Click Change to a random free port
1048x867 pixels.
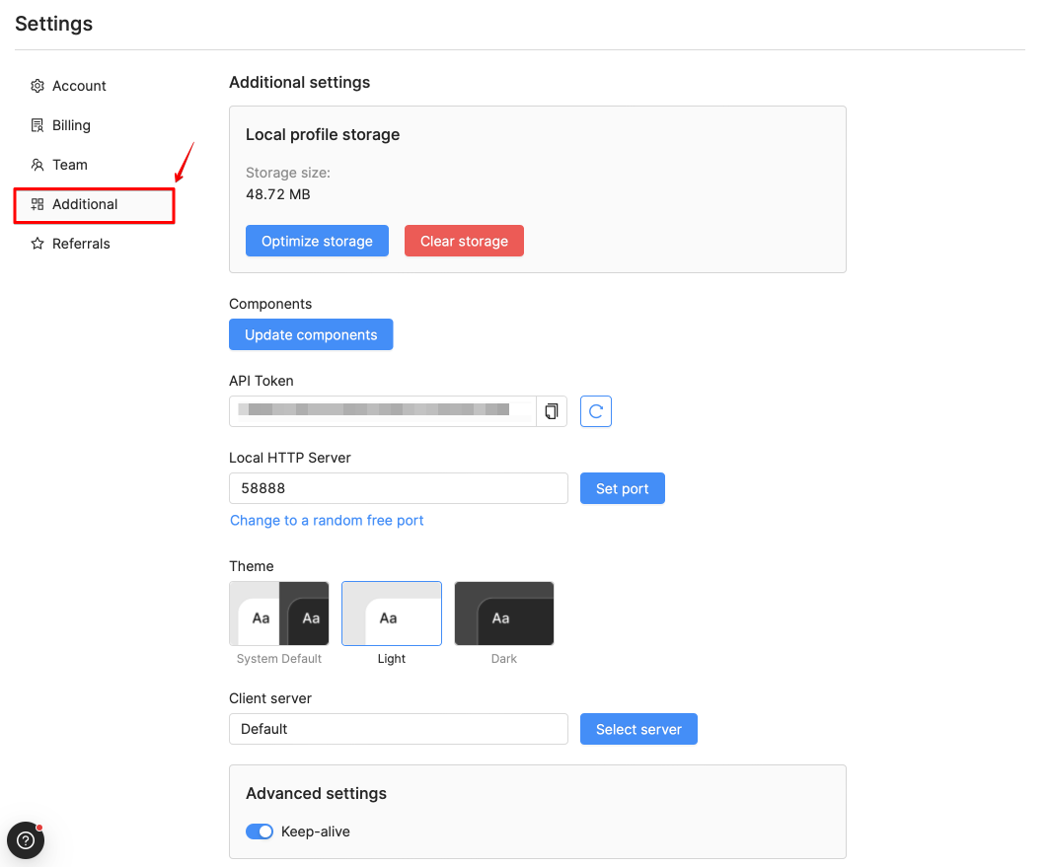click(327, 521)
